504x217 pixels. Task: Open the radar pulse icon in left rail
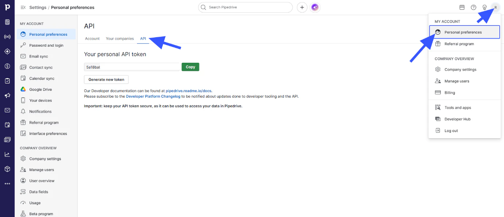click(x=7, y=37)
